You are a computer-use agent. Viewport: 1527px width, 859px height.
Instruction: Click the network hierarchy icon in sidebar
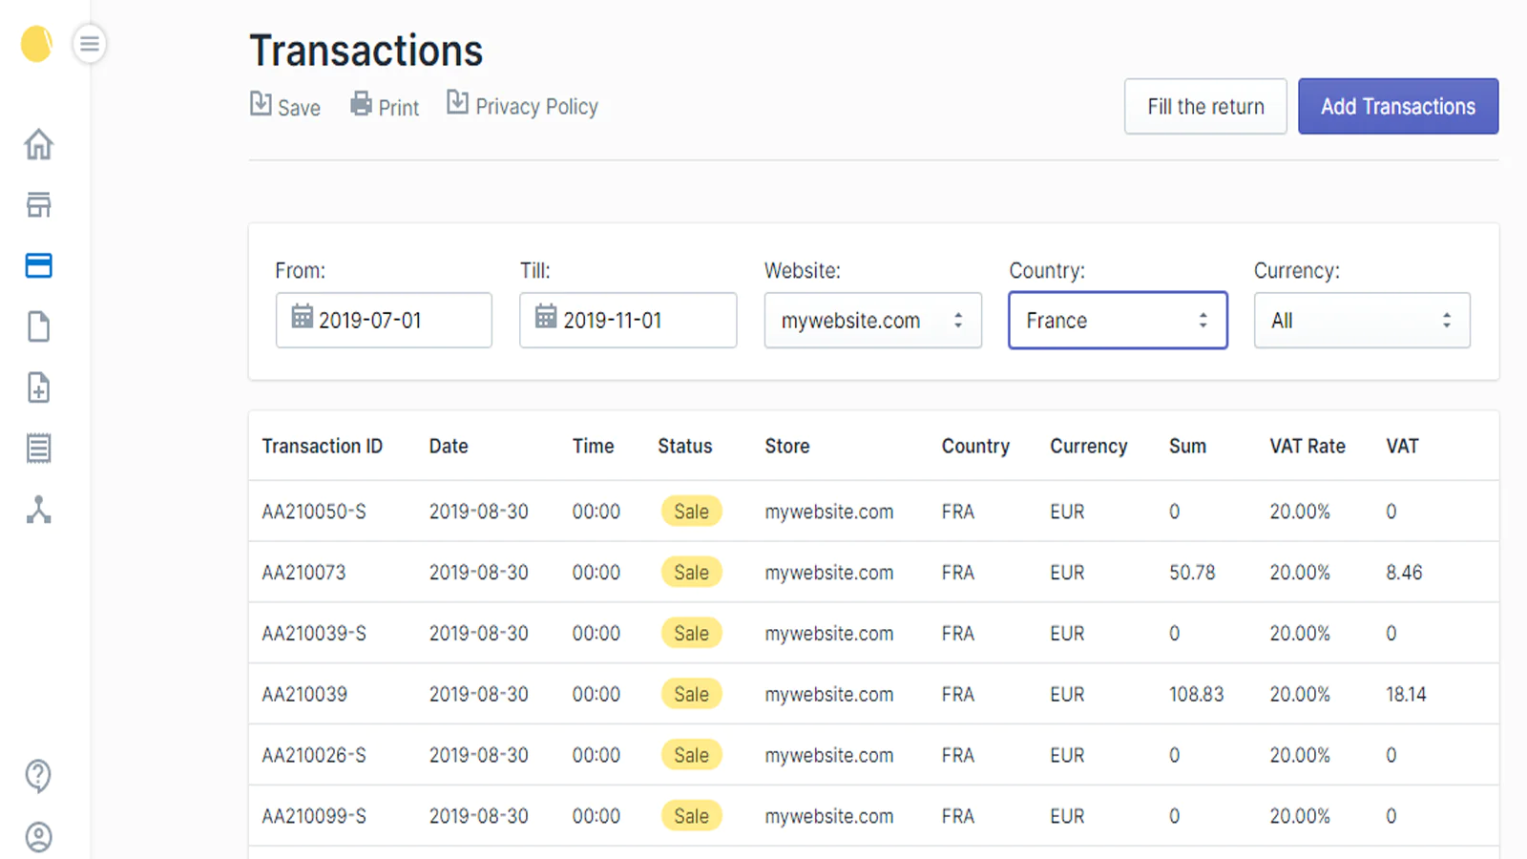coord(38,510)
